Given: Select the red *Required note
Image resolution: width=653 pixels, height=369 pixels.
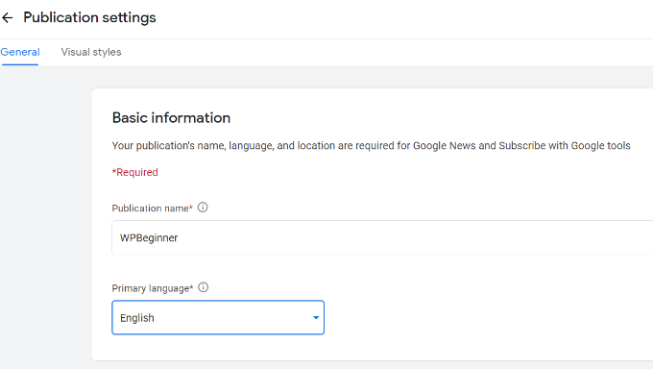Looking at the screenshot, I should coord(135,172).
